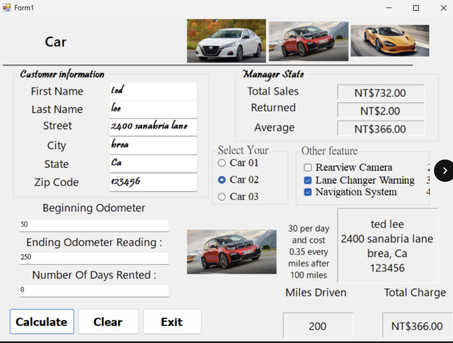This screenshot has height=343, width=453.
Task: Click the Number Of Days Rented field
Action: click(94, 290)
